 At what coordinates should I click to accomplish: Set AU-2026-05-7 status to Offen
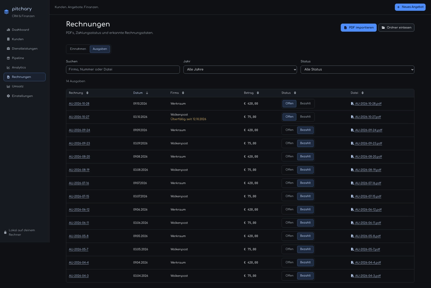(289, 249)
